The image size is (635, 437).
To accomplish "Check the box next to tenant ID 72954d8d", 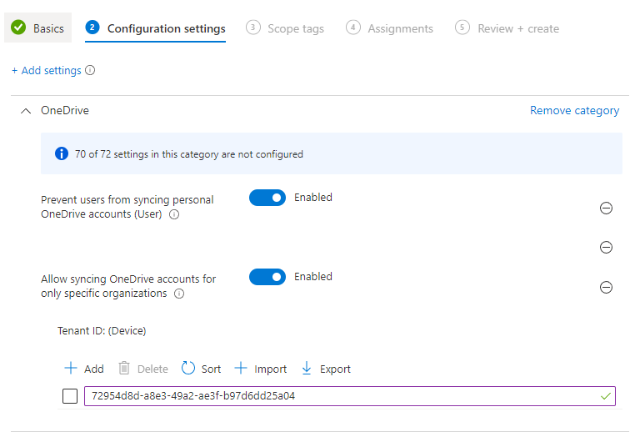I will 70,396.
